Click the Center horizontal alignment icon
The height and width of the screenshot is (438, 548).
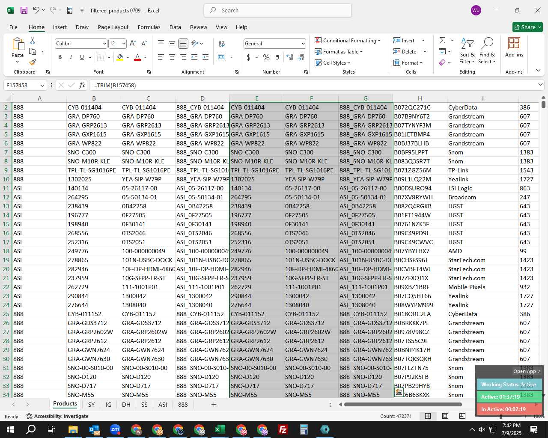(x=172, y=57)
